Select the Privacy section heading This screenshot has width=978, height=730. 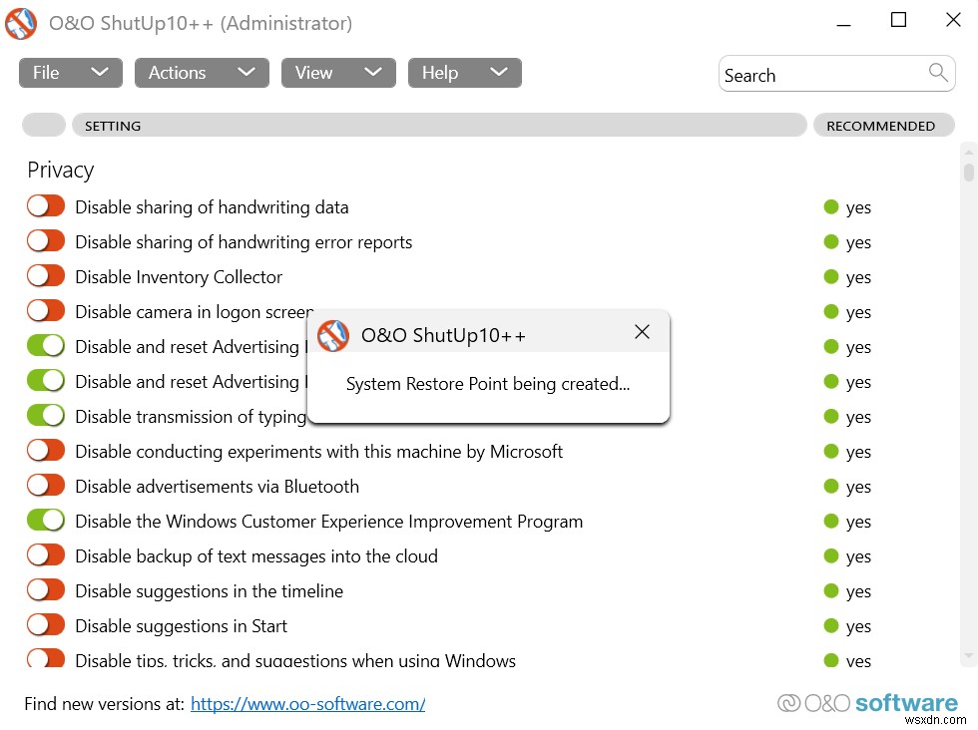(61, 170)
